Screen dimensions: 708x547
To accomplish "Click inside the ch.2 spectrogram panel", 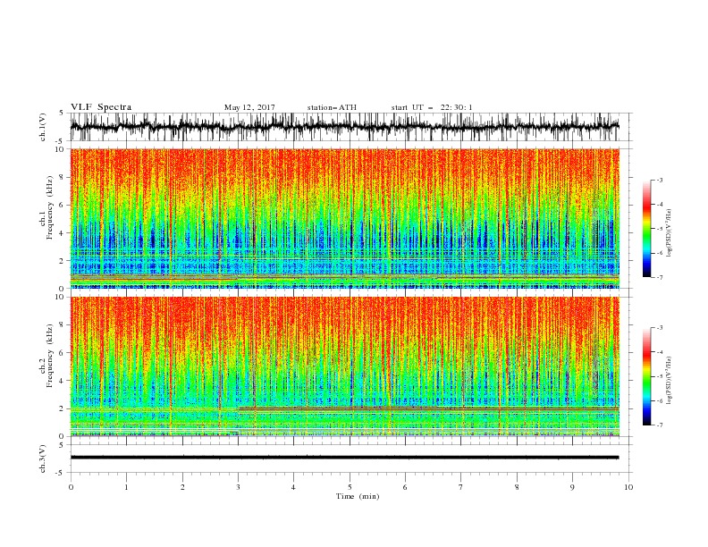I will (344, 366).
